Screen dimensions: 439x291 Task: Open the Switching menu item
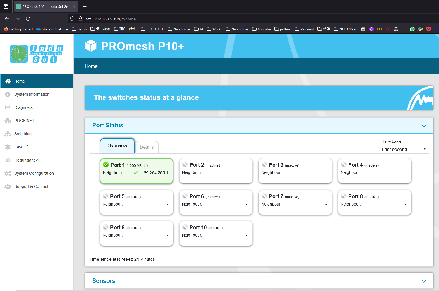[x=37, y=134]
